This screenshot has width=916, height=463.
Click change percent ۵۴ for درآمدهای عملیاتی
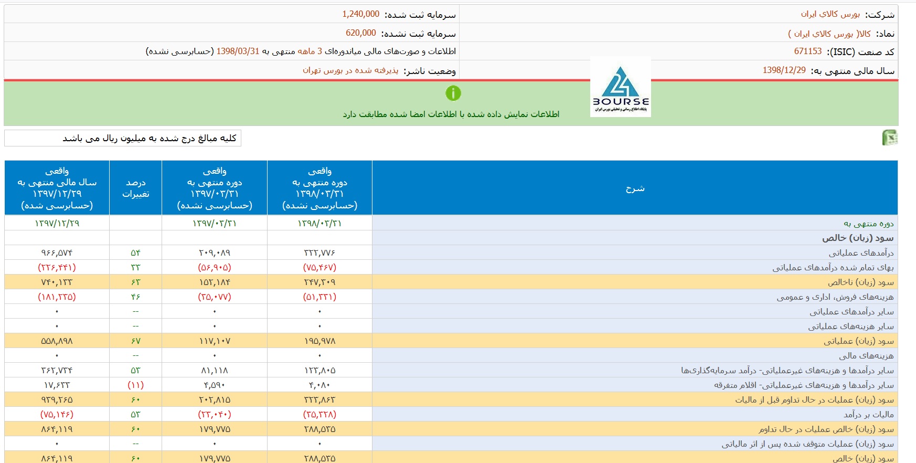point(136,253)
